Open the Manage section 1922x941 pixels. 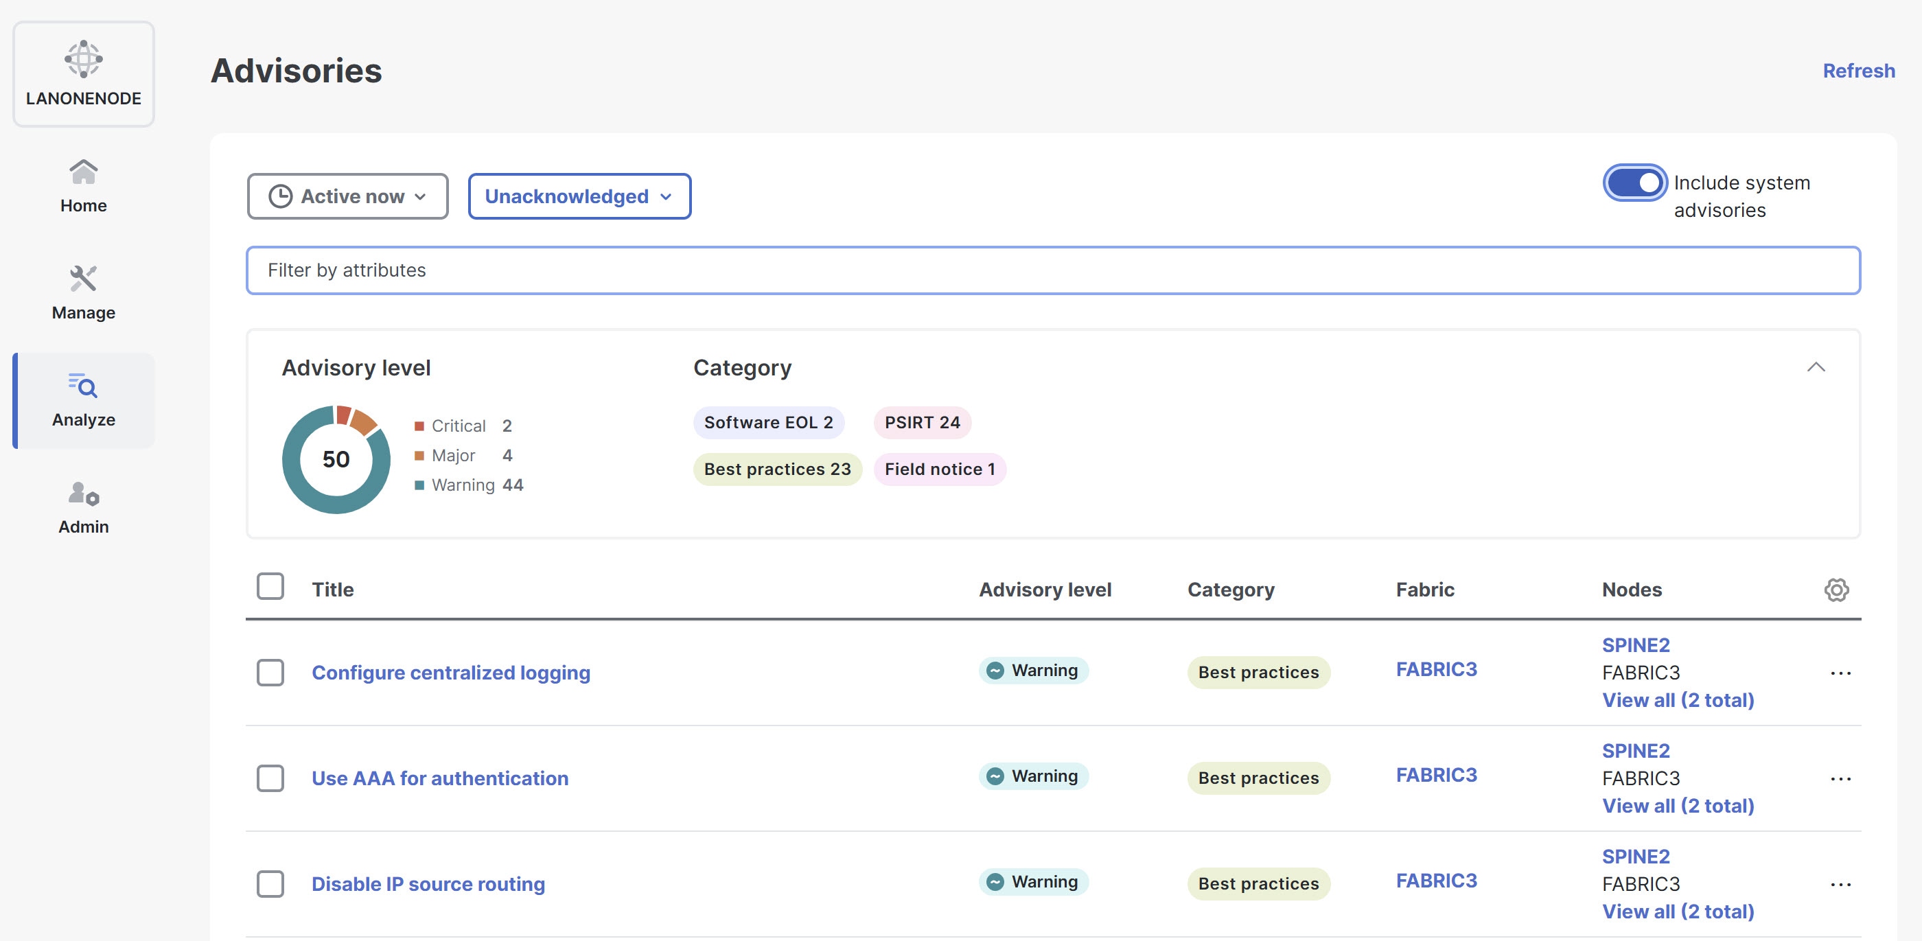(84, 293)
